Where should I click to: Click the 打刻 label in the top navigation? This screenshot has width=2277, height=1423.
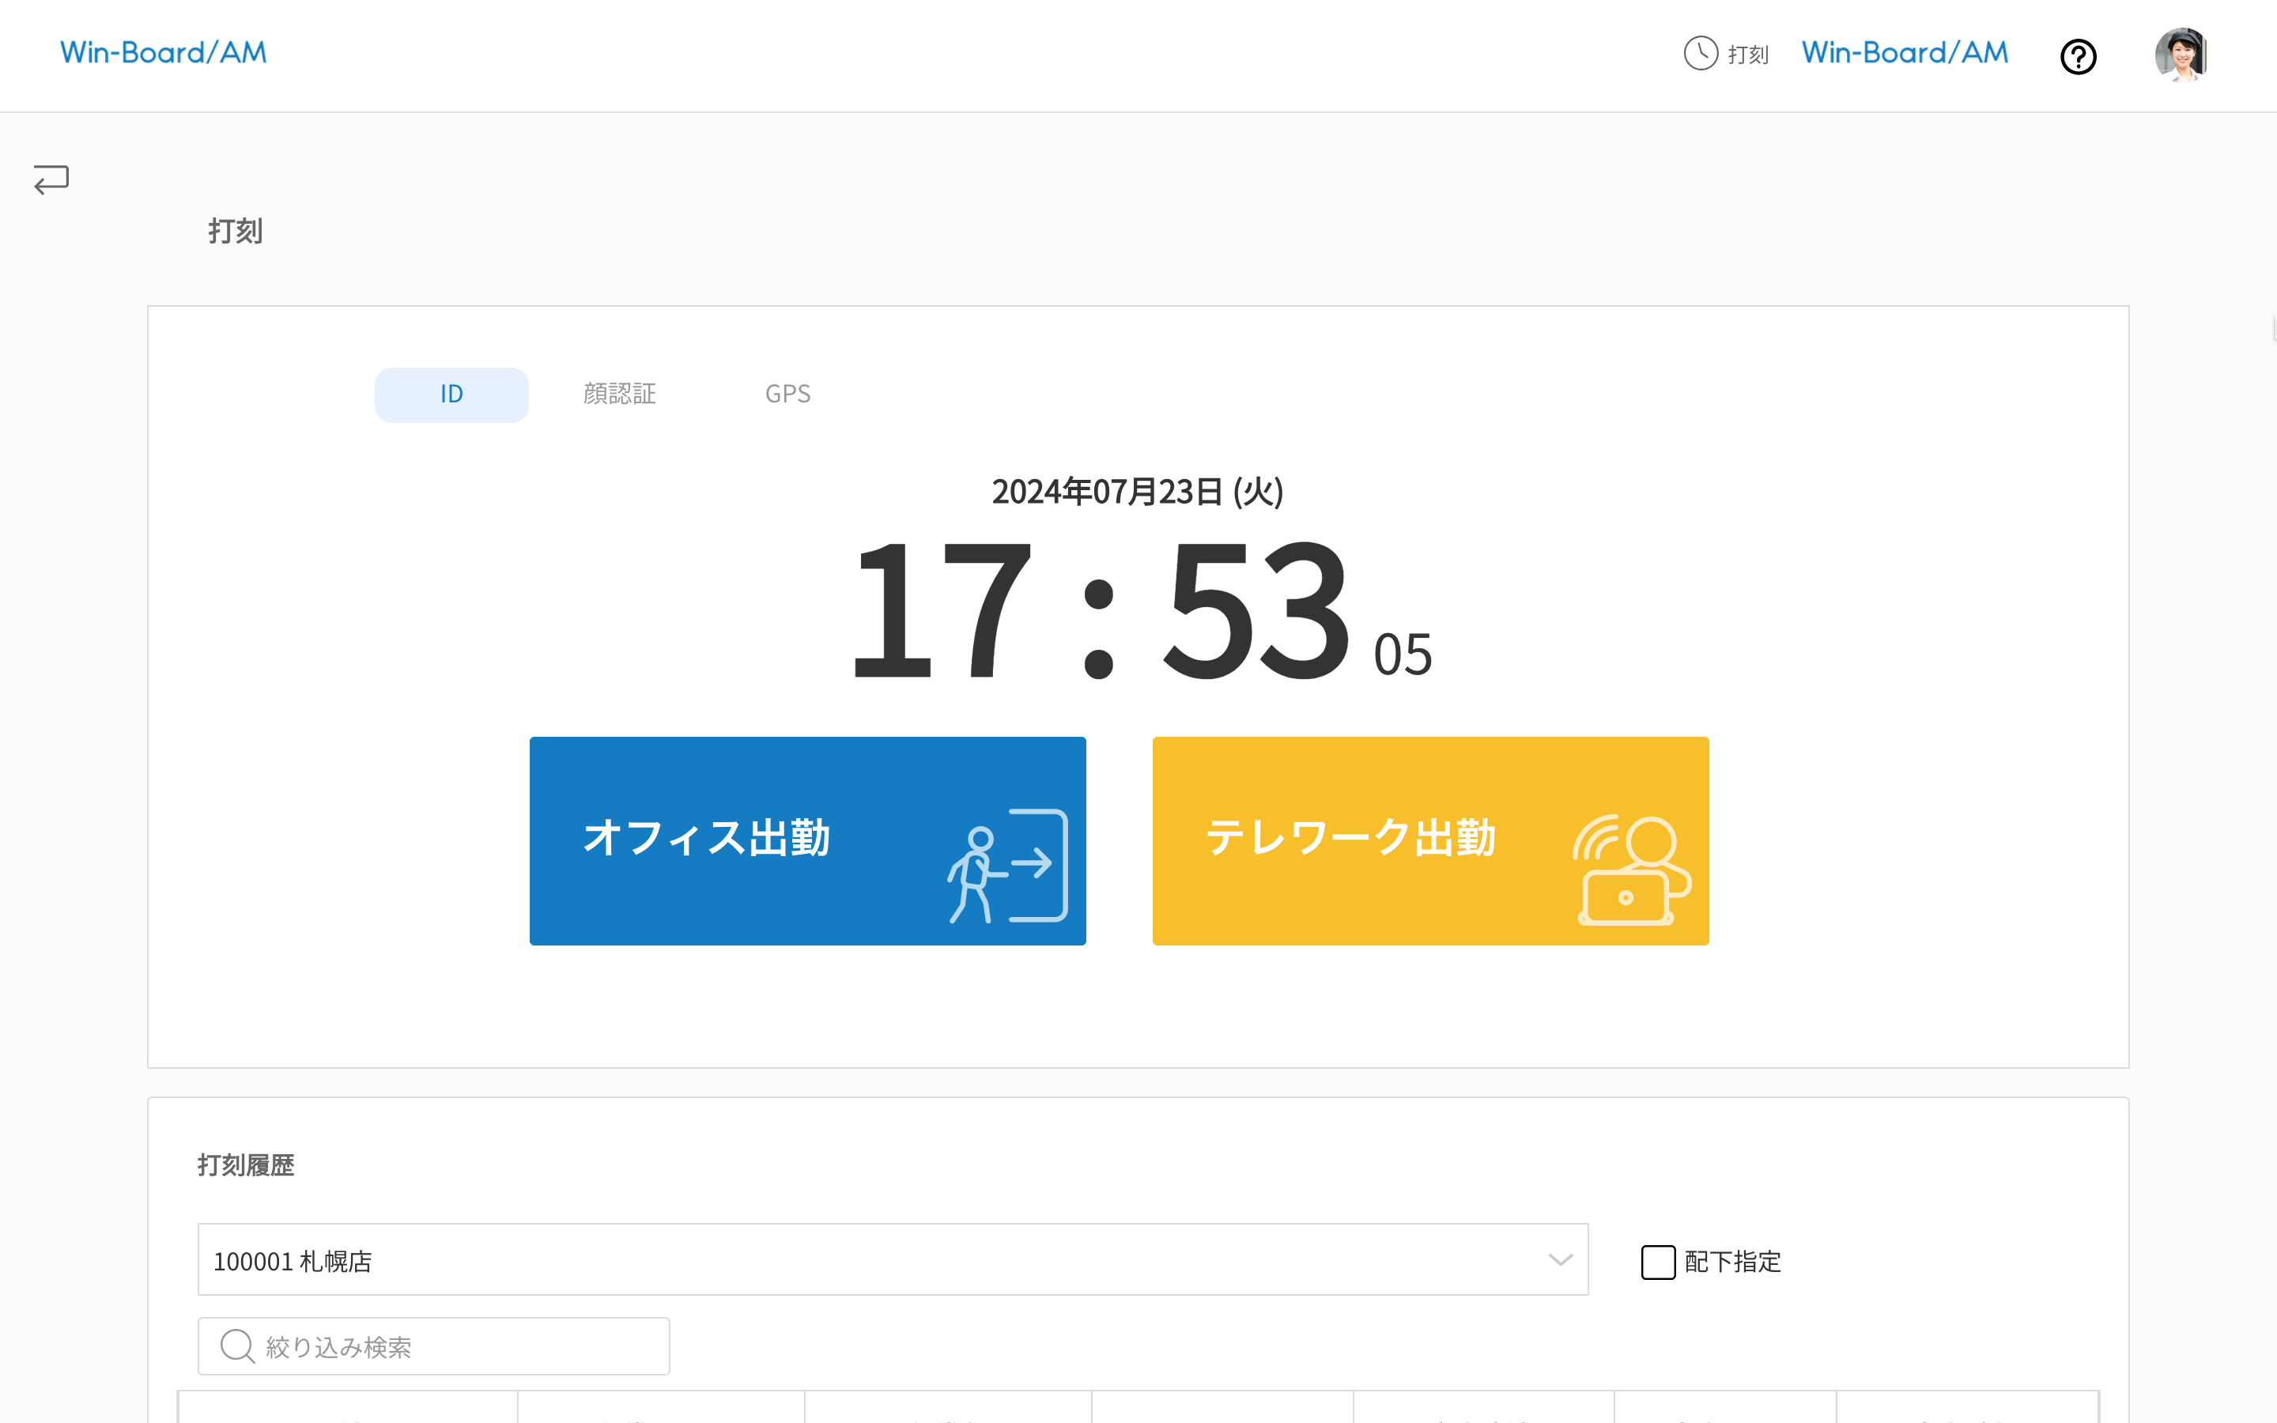coord(1747,54)
